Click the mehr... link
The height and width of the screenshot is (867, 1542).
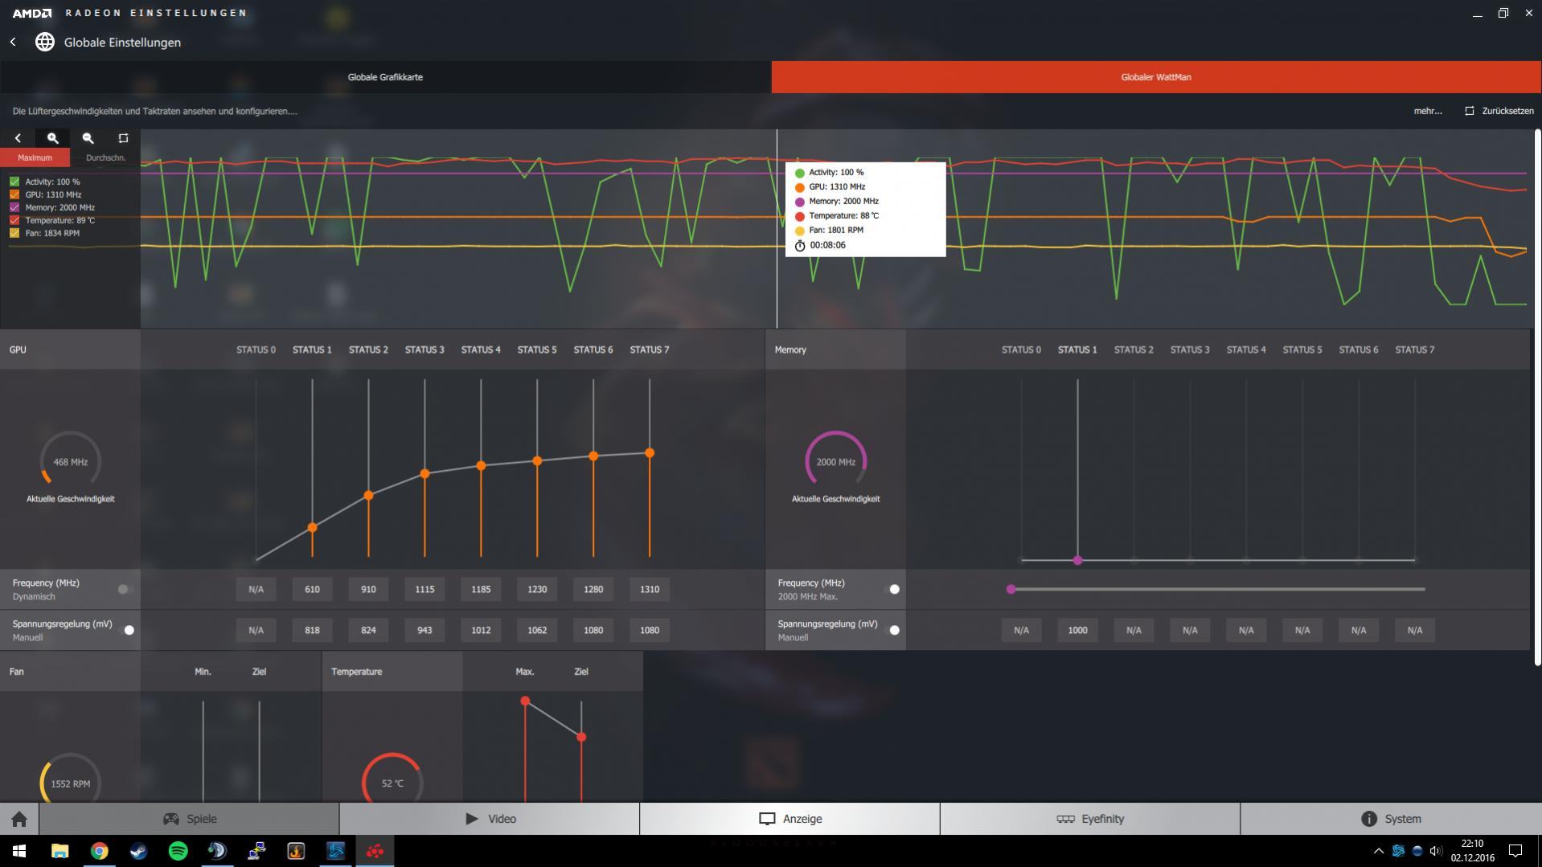1428,111
